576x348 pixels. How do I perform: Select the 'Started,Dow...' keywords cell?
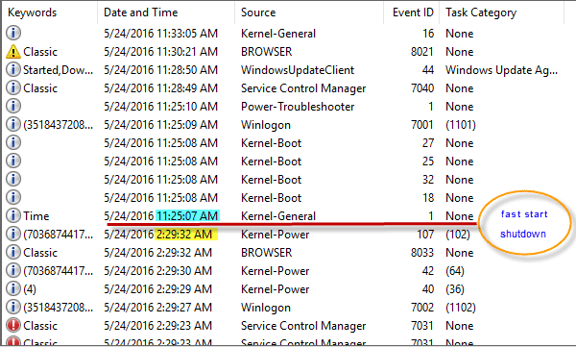pos(58,70)
